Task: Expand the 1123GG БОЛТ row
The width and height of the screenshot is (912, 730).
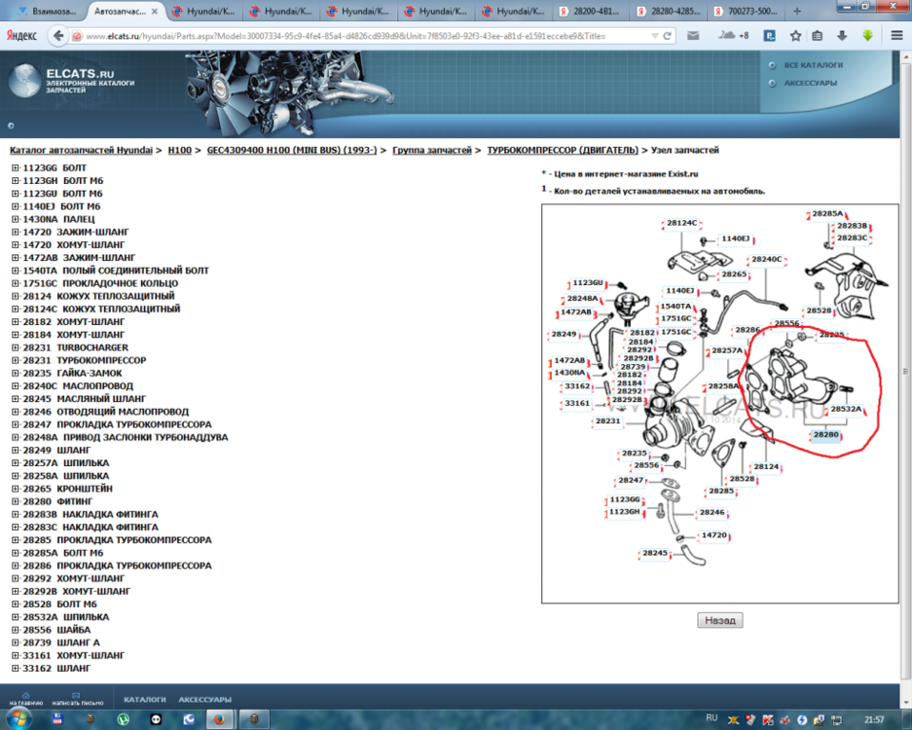Action: click(x=16, y=168)
